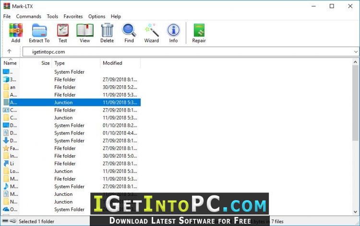Select the 'A...' File folder row
The image size is (360, 226).
coord(71,95)
